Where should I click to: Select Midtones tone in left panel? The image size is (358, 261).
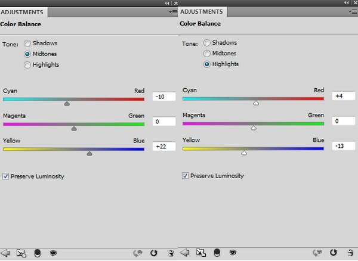[x=27, y=54]
